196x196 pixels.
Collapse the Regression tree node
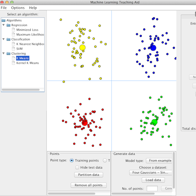pos(4,25)
